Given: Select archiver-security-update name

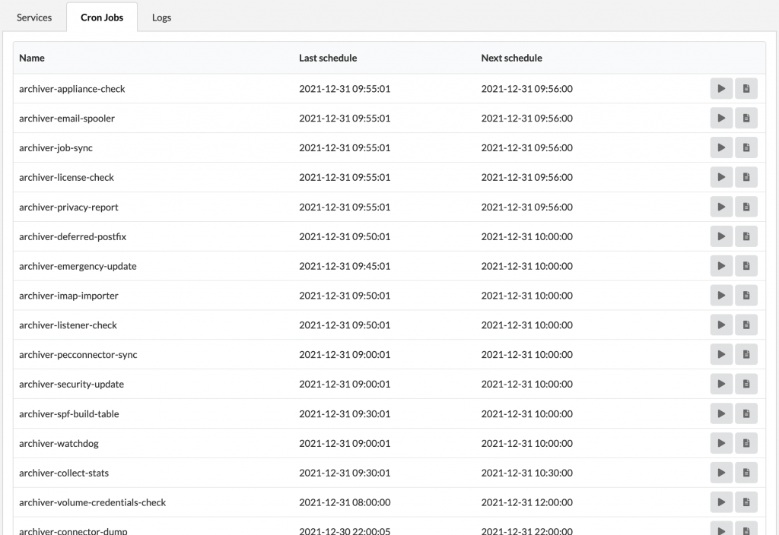Looking at the screenshot, I should (72, 384).
